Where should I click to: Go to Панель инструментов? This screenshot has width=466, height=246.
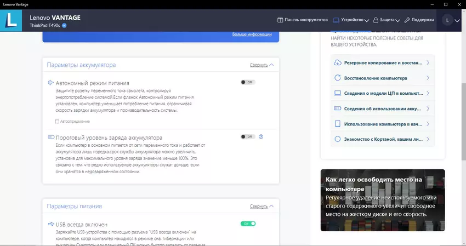tap(302, 20)
